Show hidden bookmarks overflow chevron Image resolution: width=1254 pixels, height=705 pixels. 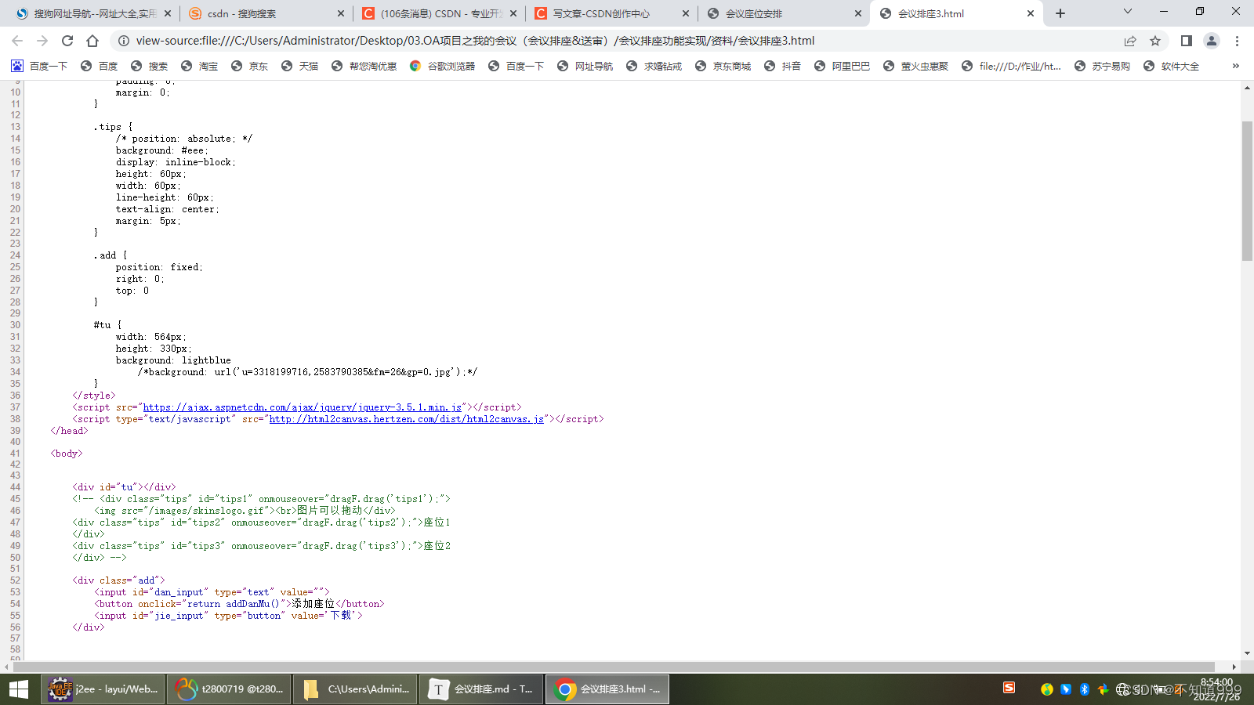pos(1236,66)
